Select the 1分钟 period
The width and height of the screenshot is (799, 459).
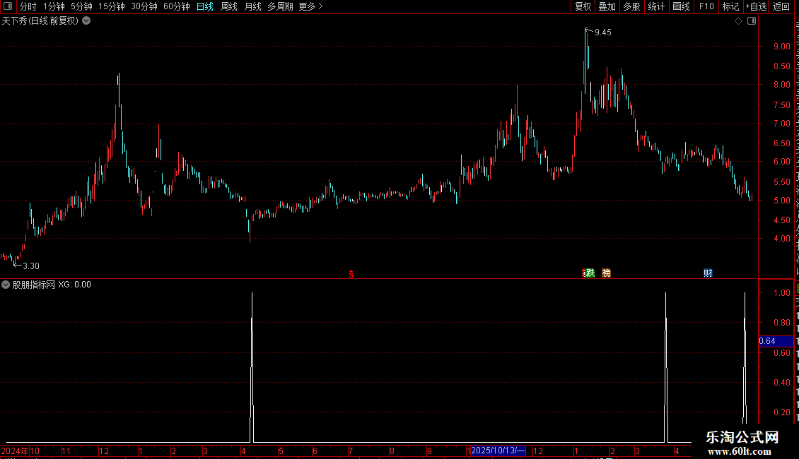click(x=54, y=6)
